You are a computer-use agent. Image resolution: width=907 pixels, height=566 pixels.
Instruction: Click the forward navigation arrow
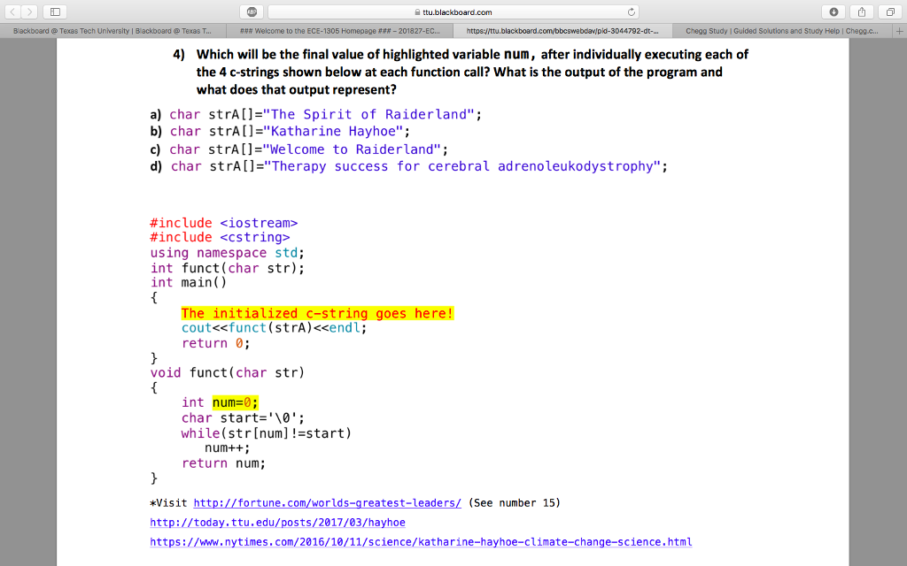pyautogui.click(x=29, y=11)
